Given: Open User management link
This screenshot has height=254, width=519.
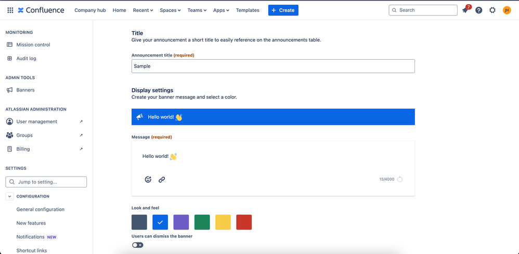Looking at the screenshot, I should tap(37, 122).
